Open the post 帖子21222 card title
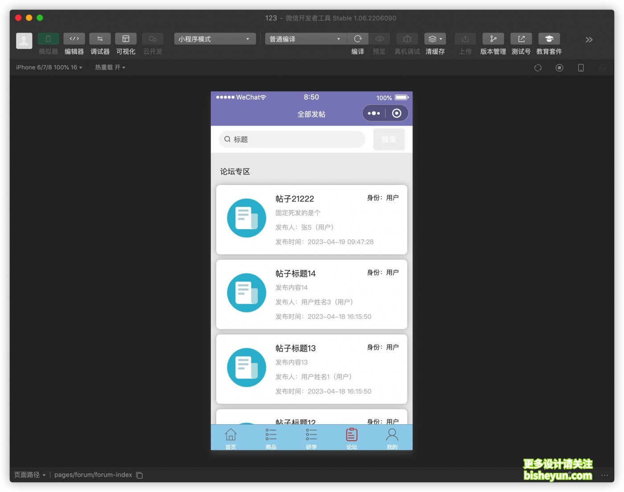624x492 pixels. [295, 199]
